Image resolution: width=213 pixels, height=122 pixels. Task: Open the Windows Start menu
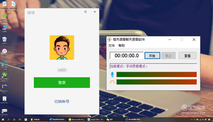(3, 119)
